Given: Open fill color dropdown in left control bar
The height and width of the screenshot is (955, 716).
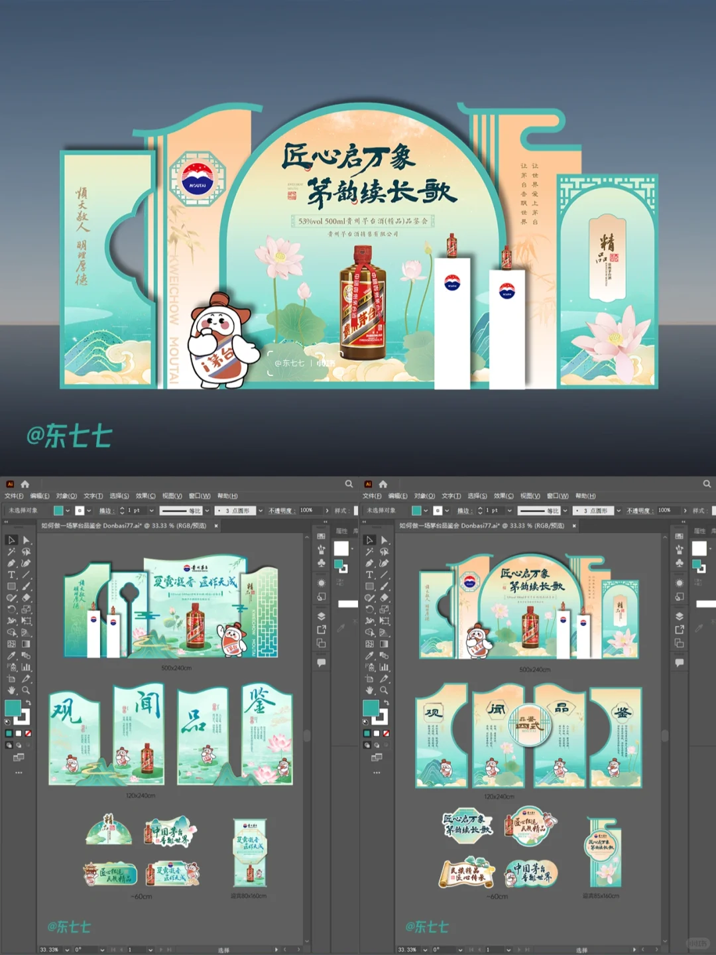Looking at the screenshot, I should click(68, 511).
